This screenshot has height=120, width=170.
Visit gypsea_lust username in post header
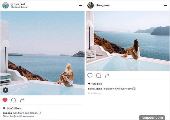point(18,4)
